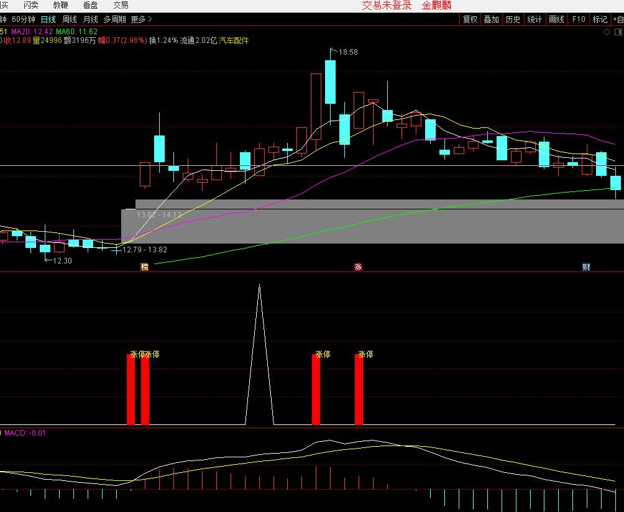Toggle the side panel icon at top right
Screen dimensions: 624x512
(617, 31)
